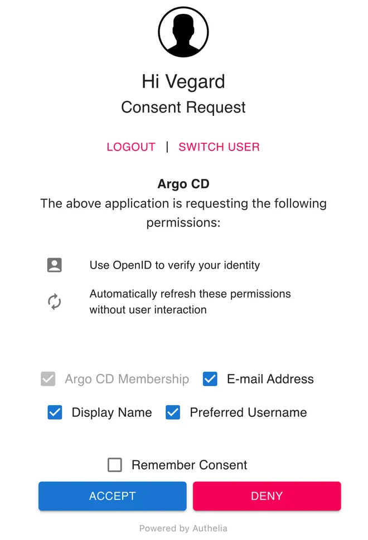Image resolution: width=368 pixels, height=540 pixels.
Task: Click the ACCEPT button
Action: pos(112,496)
